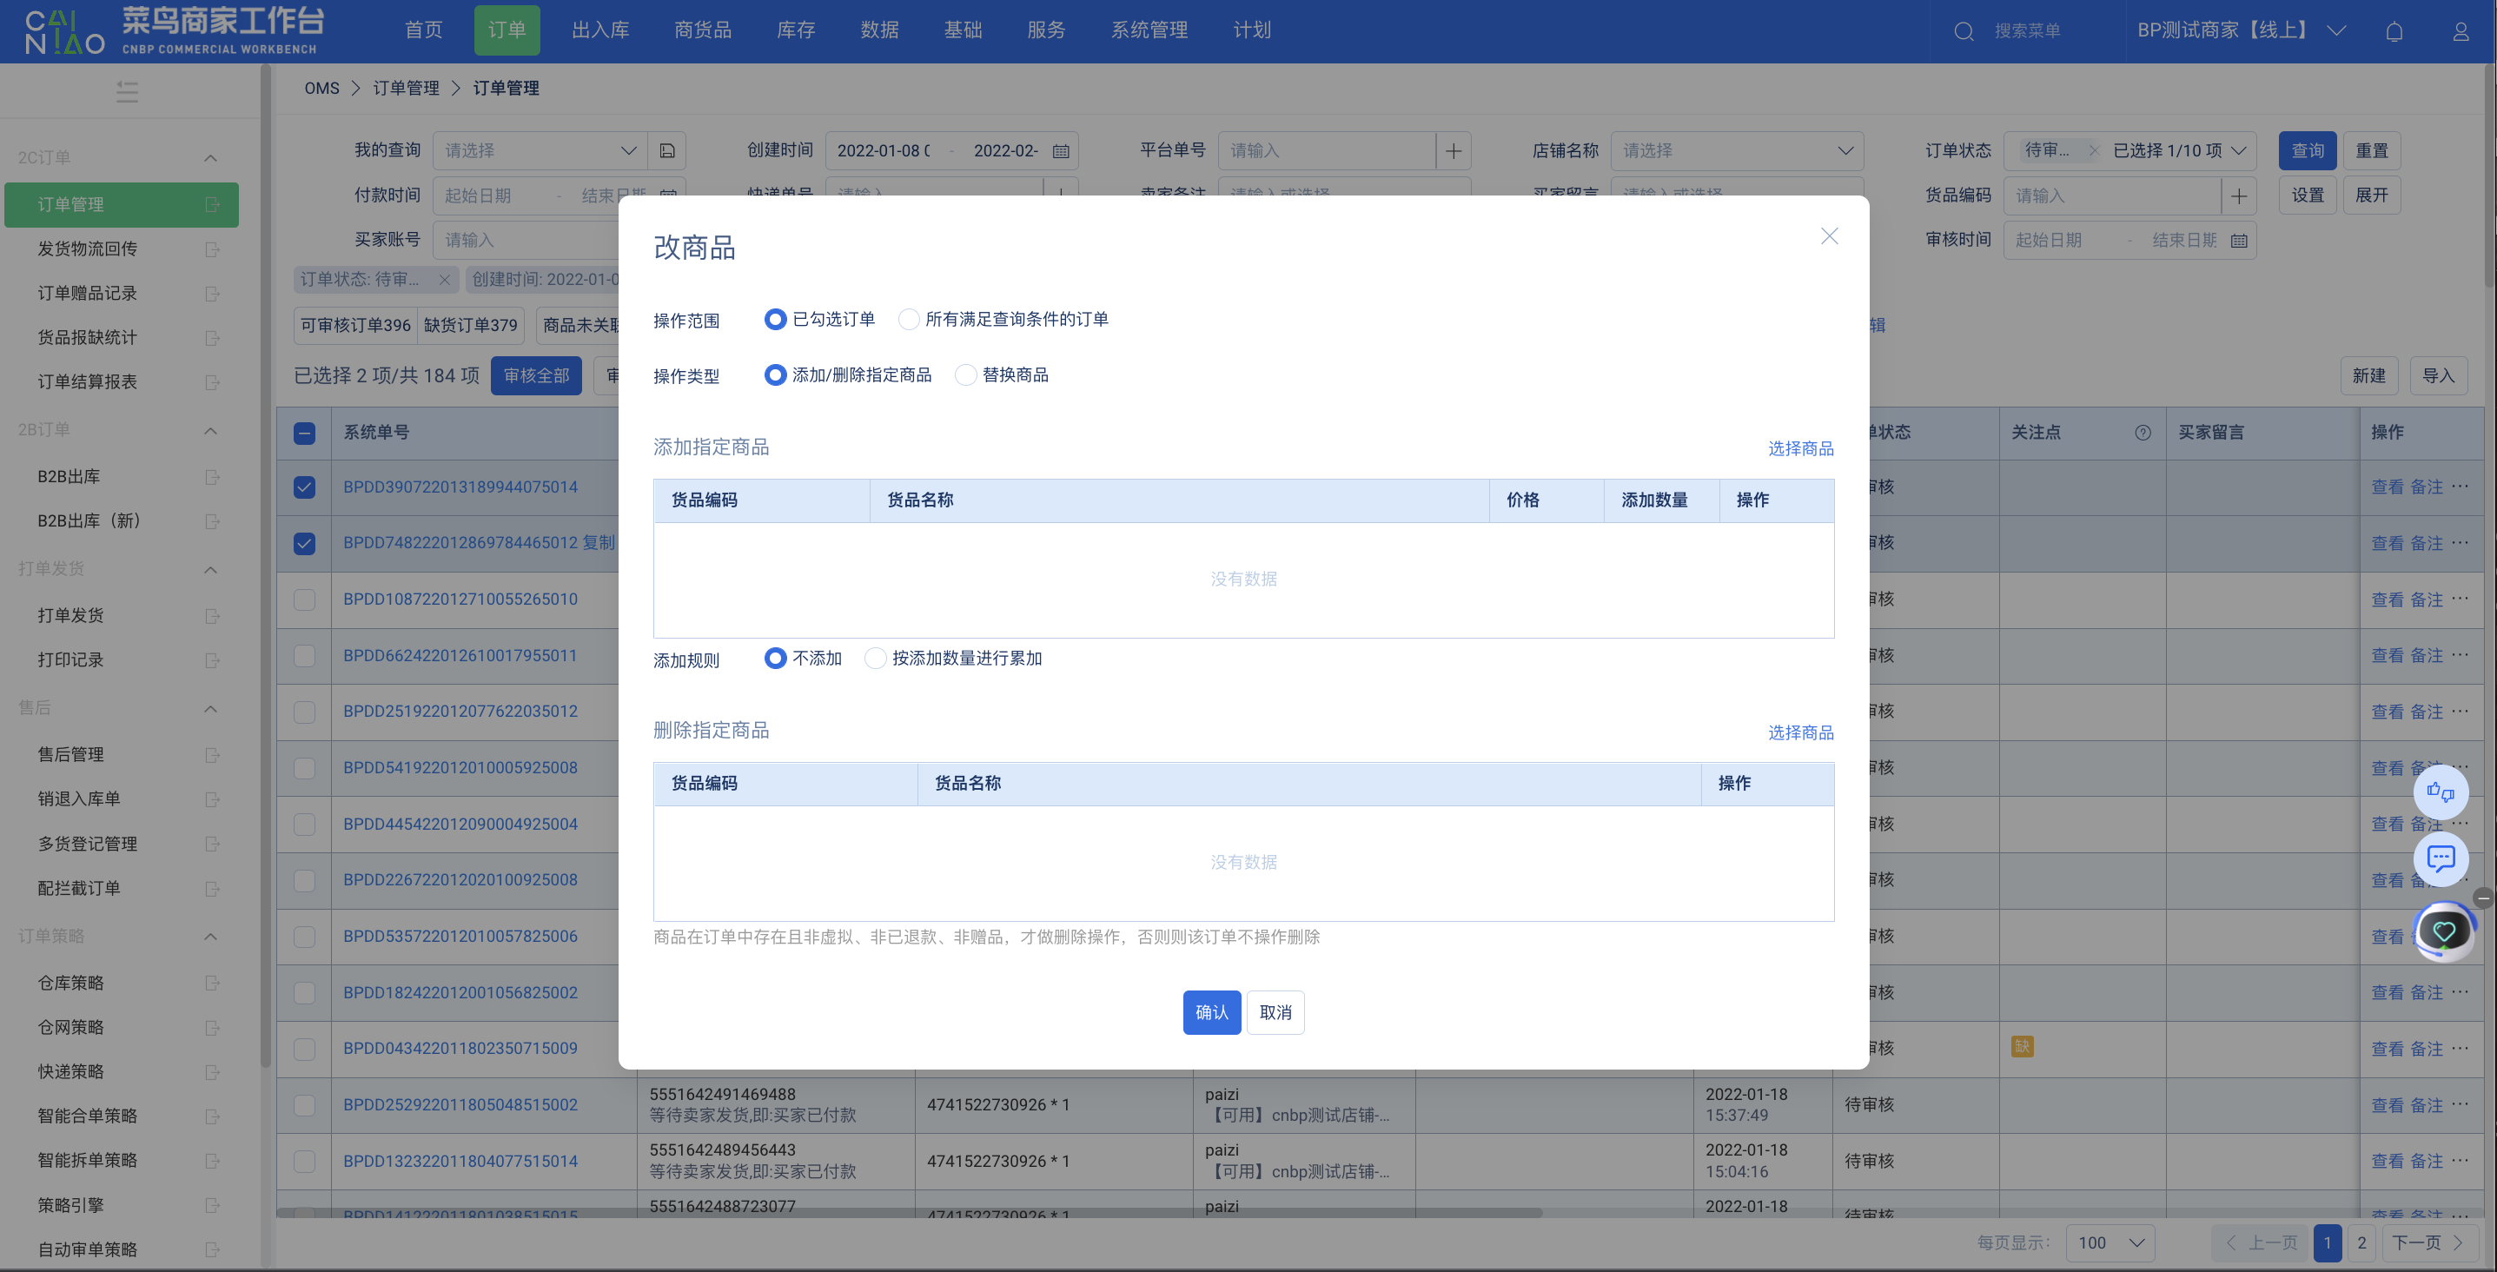Click the CAINIAO logo

pyautogui.click(x=64, y=31)
